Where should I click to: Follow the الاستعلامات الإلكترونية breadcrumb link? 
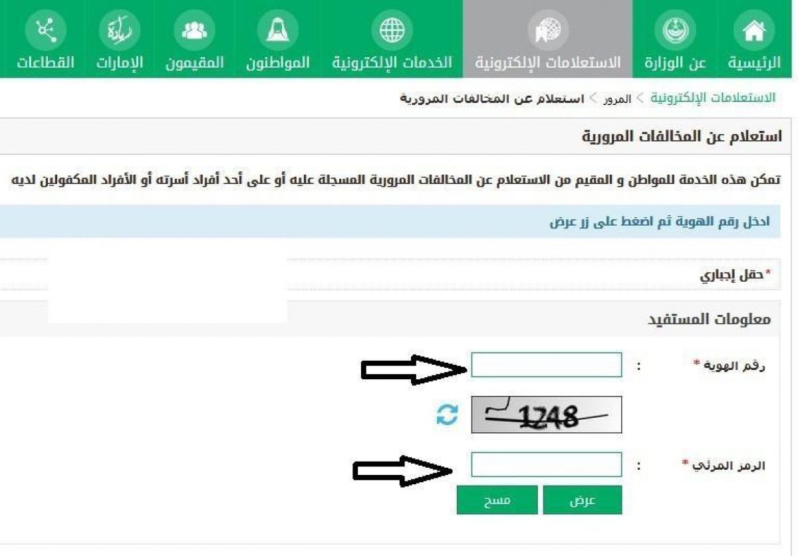pos(713,98)
